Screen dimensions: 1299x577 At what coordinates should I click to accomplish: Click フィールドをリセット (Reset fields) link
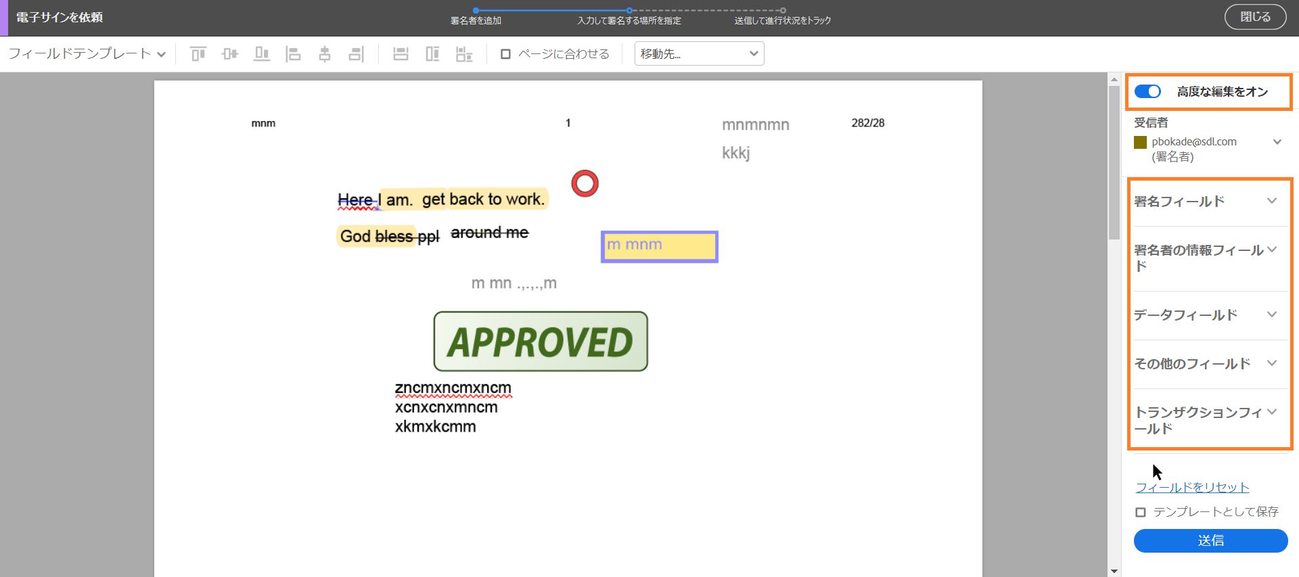[1192, 487]
